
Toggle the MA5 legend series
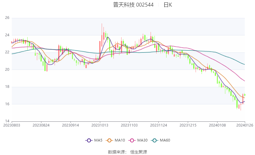pos(94,140)
